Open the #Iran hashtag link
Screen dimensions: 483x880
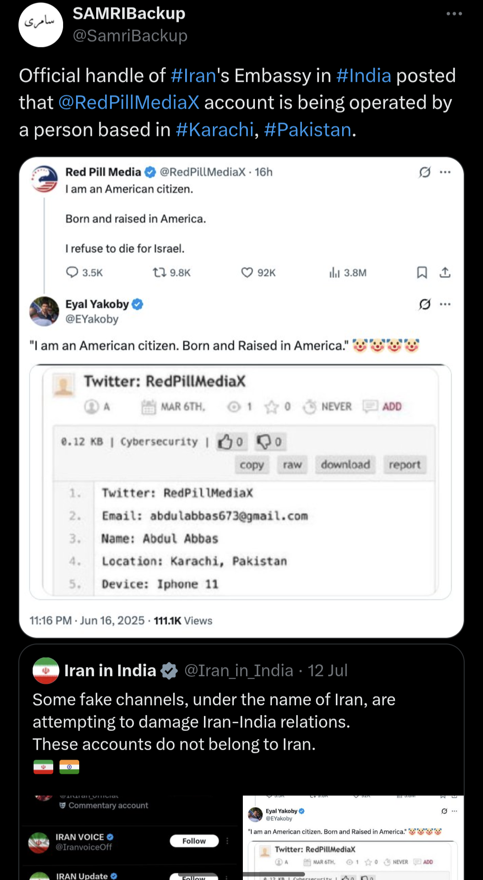coord(193,76)
